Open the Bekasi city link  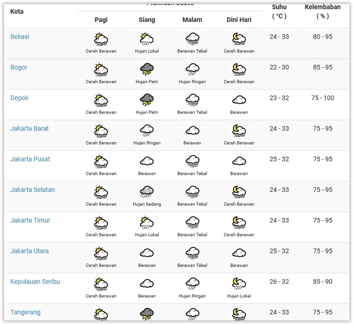pos(20,37)
